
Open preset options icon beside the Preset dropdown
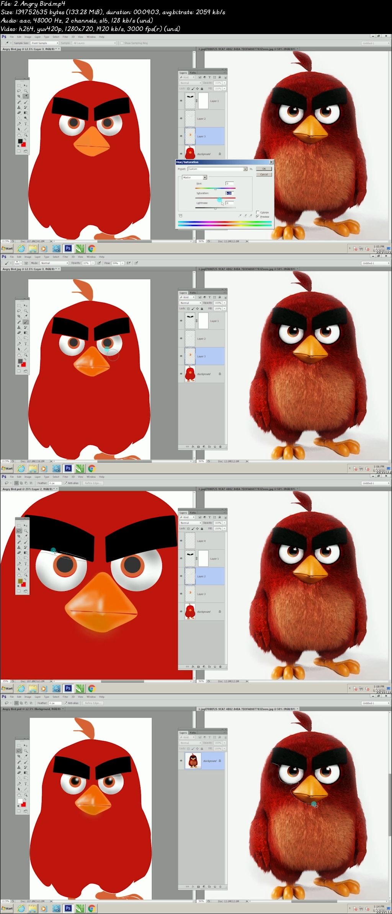coord(251,169)
